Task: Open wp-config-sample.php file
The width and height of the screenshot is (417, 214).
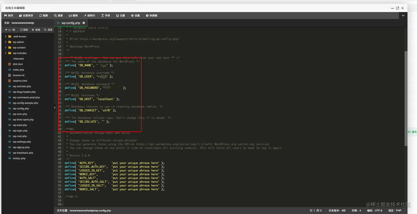Action: click(x=25, y=103)
